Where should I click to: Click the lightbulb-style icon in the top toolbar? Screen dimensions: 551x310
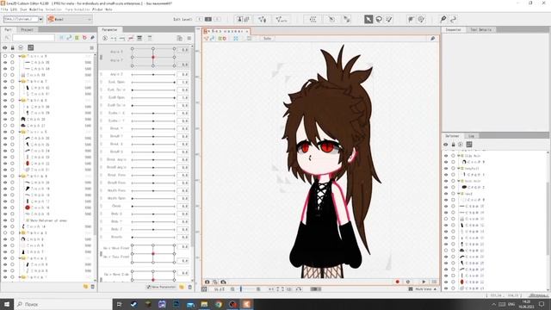pyautogui.click(x=421, y=19)
